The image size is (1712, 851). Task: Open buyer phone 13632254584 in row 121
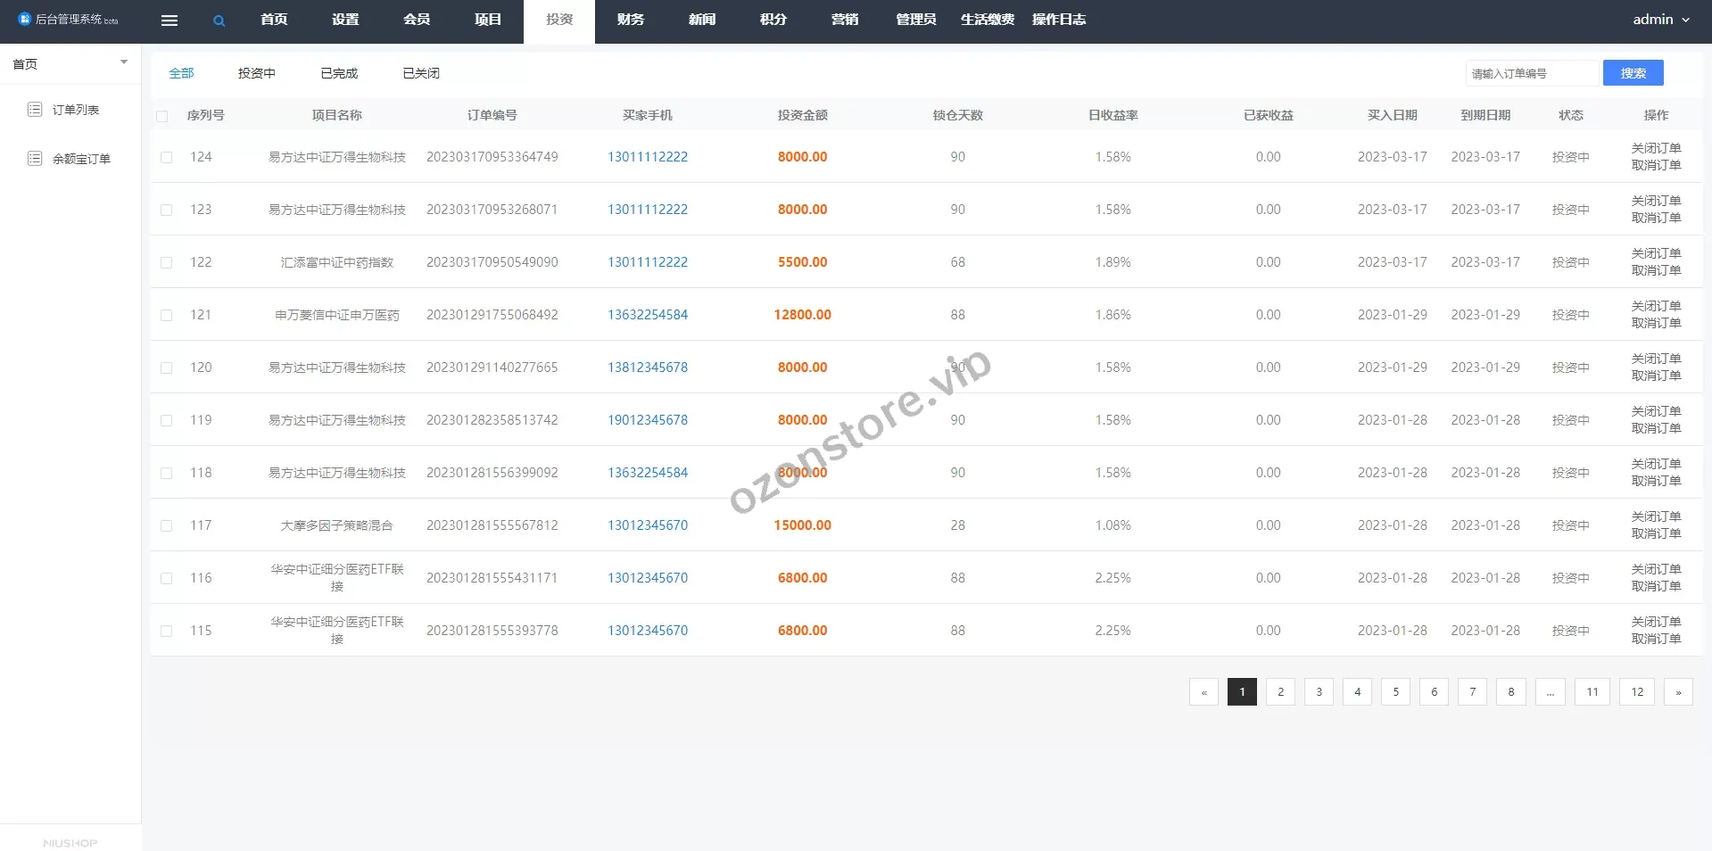(x=648, y=315)
